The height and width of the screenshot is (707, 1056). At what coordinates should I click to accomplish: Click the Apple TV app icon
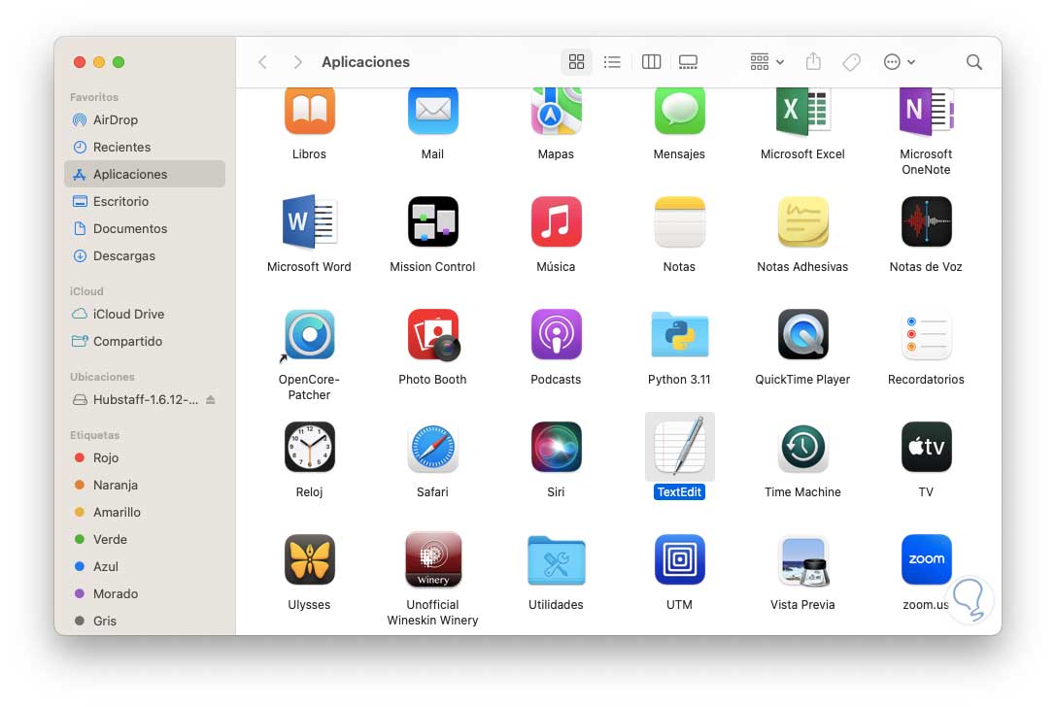click(926, 447)
